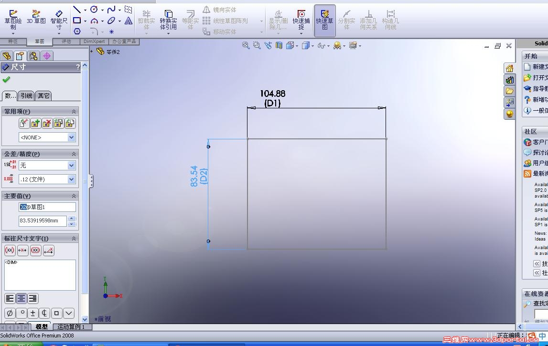This screenshot has width=548, height=346.
Task: Switch to the 办公室产品 ribbon tab
Action: click(124, 41)
